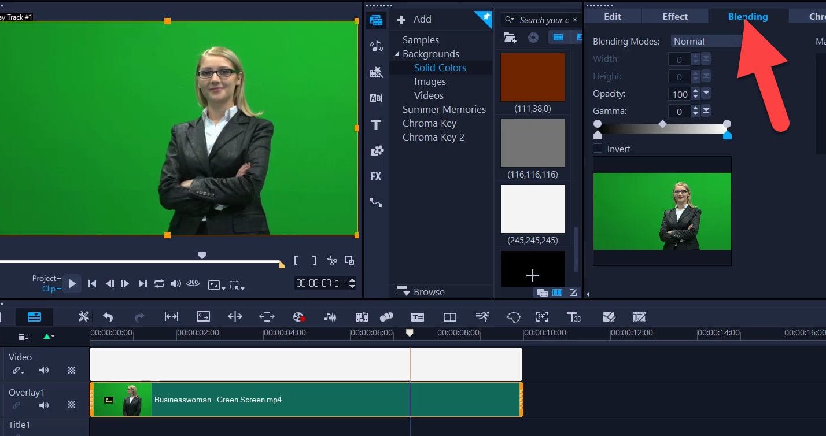This screenshot has height=436, width=826.
Task: Mute the Video track audio
Action: click(45, 370)
